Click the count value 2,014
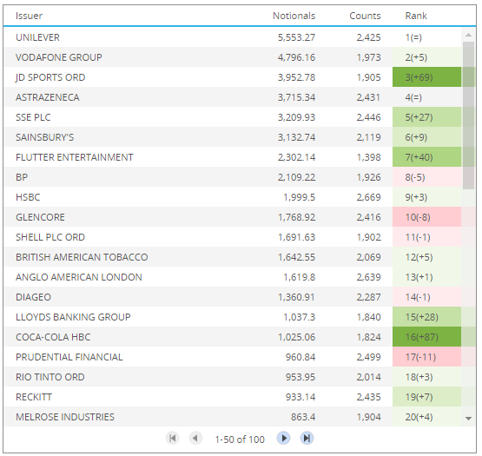The height and width of the screenshot is (456, 482). (368, 377)
